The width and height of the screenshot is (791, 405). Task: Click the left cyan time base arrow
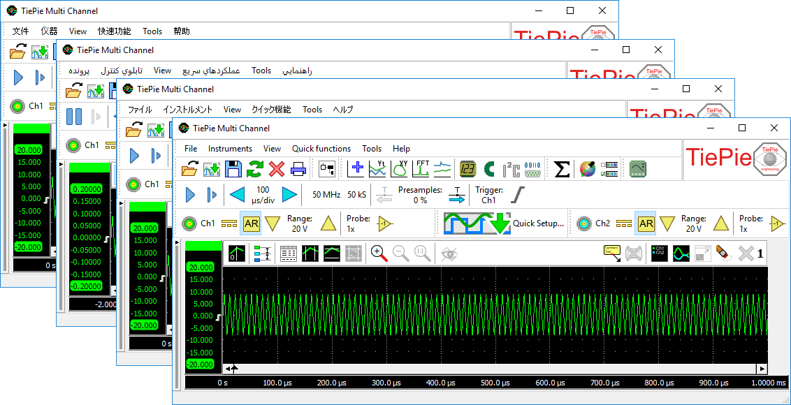coord(237,195)
